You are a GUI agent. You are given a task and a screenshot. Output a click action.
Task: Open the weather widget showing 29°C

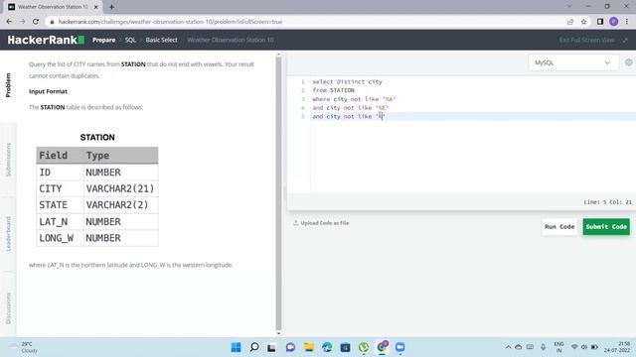tap(24, 347)
